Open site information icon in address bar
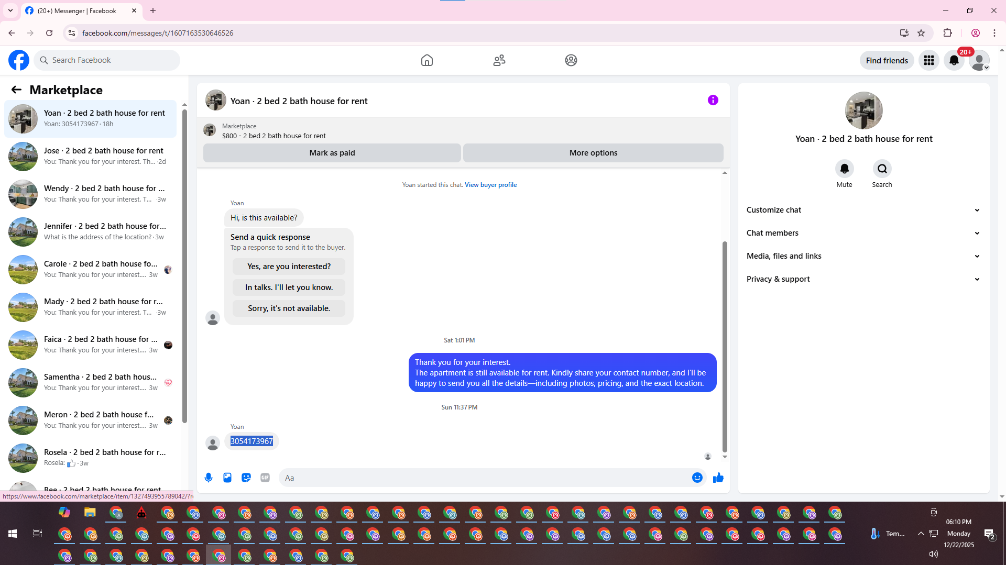The height and width of the screenshot is (565, 1006). point(72,33)
